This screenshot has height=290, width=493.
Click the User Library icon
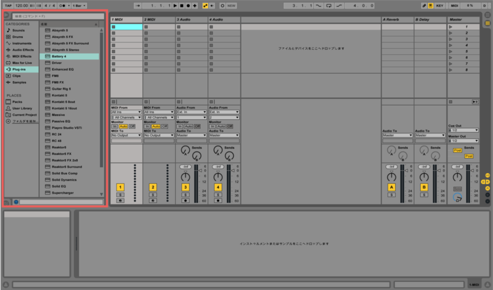[x=8, y=108]
